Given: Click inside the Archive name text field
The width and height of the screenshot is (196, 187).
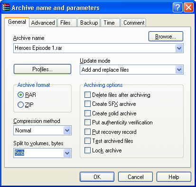Looking at the screenshot, I should [94, 48].
